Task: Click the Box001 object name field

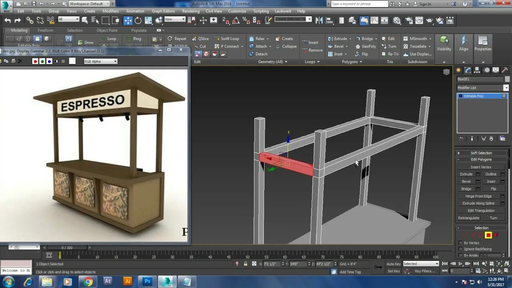Action: [x=480, y=79]
